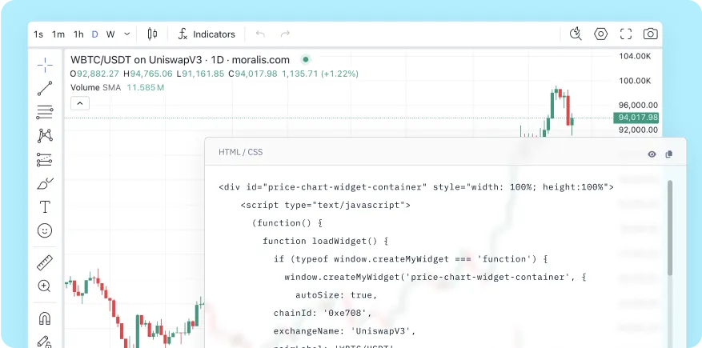The image size is (702, 348).
Task: Collapse the indicator legend chevron
Action: pyautogui.click(x=80, y=103)
